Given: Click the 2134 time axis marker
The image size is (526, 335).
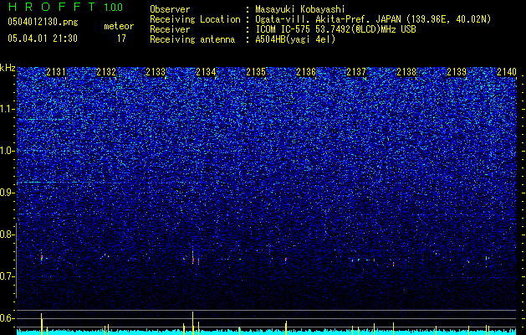Looking at the screenshot, I should coord(206,72).
